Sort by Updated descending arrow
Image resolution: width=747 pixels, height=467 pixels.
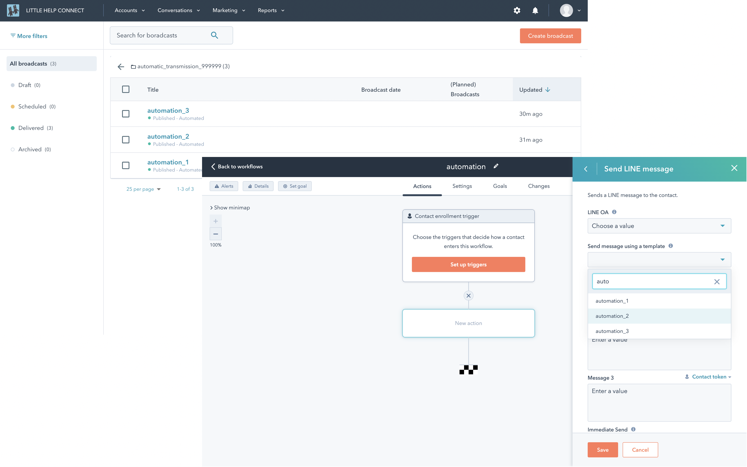point(548,90)
